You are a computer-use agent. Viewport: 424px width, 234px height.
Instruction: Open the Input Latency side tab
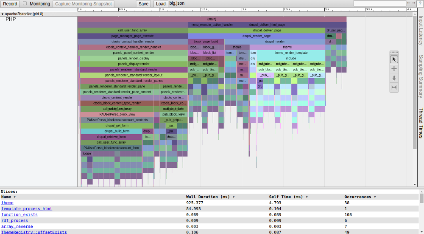coord(421,31)
